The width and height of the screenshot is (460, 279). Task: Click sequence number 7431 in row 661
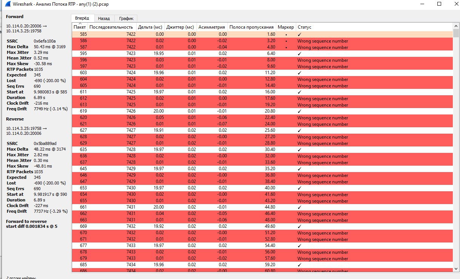click(x=131, y=207)
